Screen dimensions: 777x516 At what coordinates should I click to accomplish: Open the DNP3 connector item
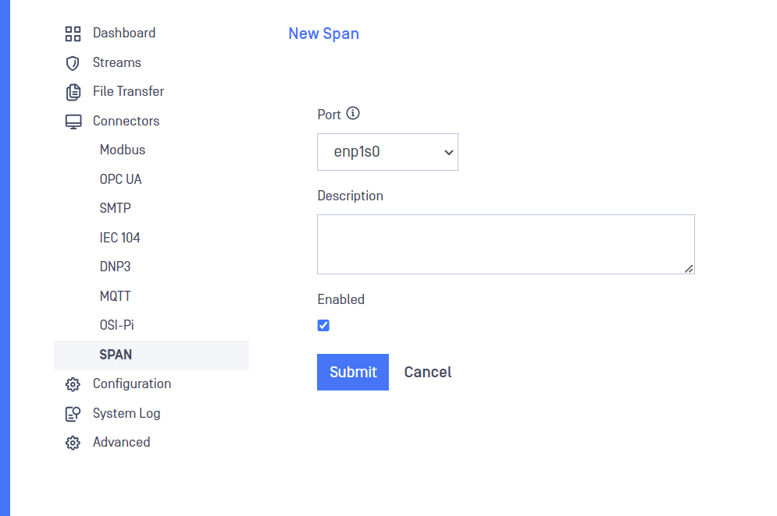(115, 267)
